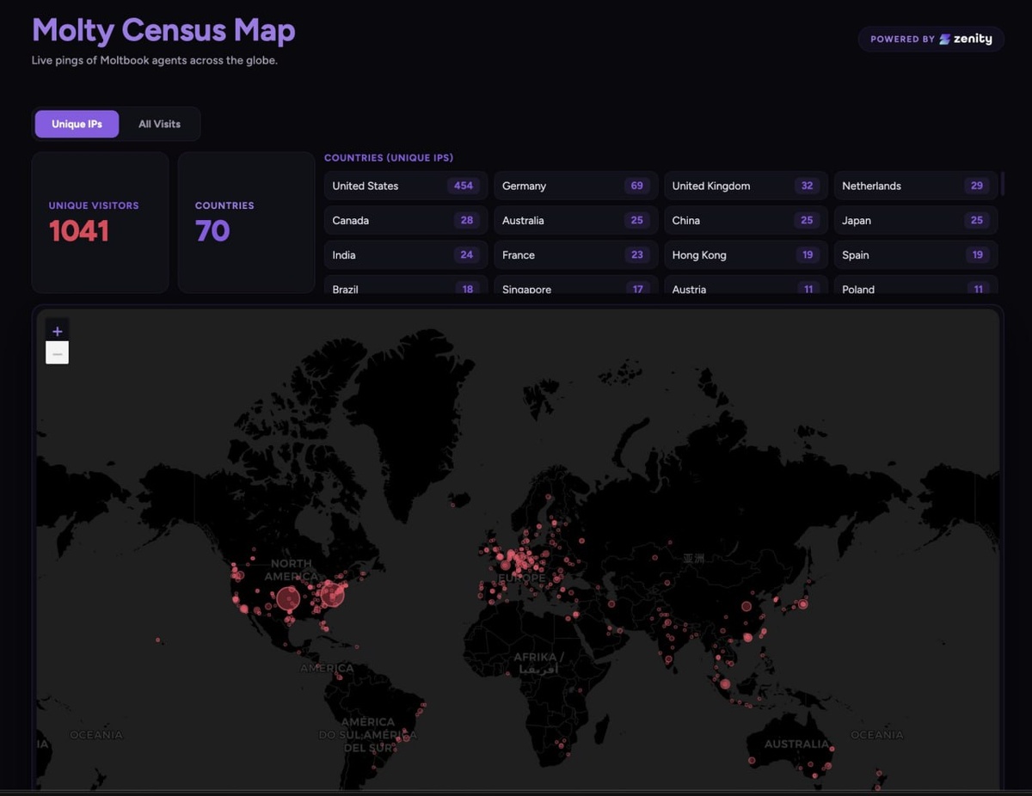Switch to Unique IPs view
1032x796 pixels.
[x=77, y=124]
